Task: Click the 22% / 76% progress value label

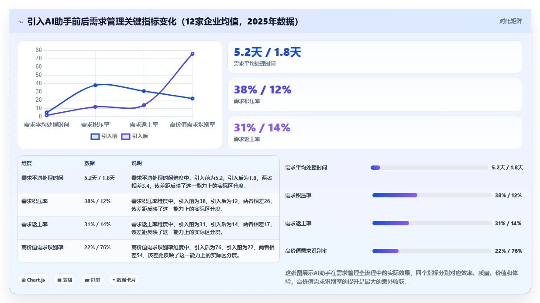Action: [509, 251]
